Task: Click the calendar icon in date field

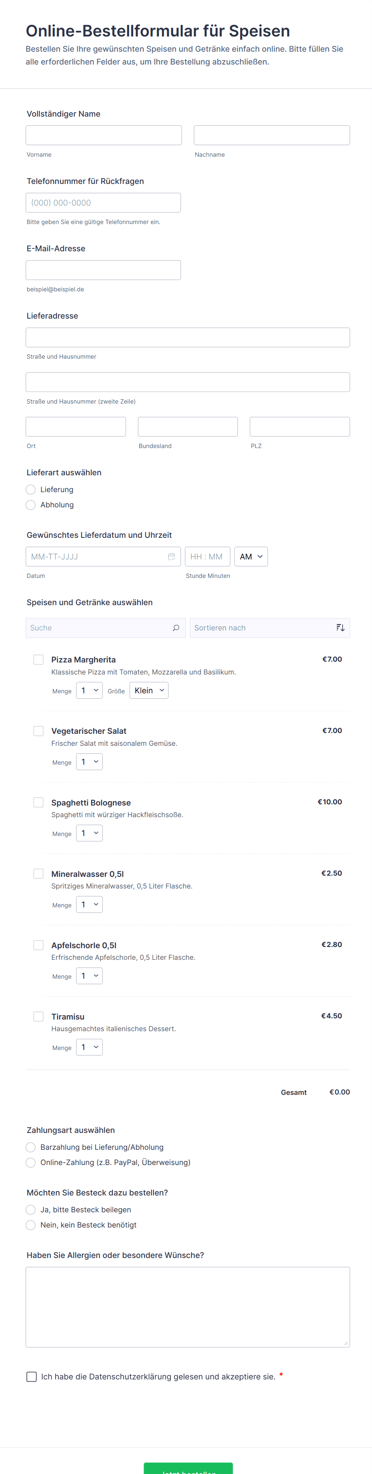Action: [x=172, y=557]
